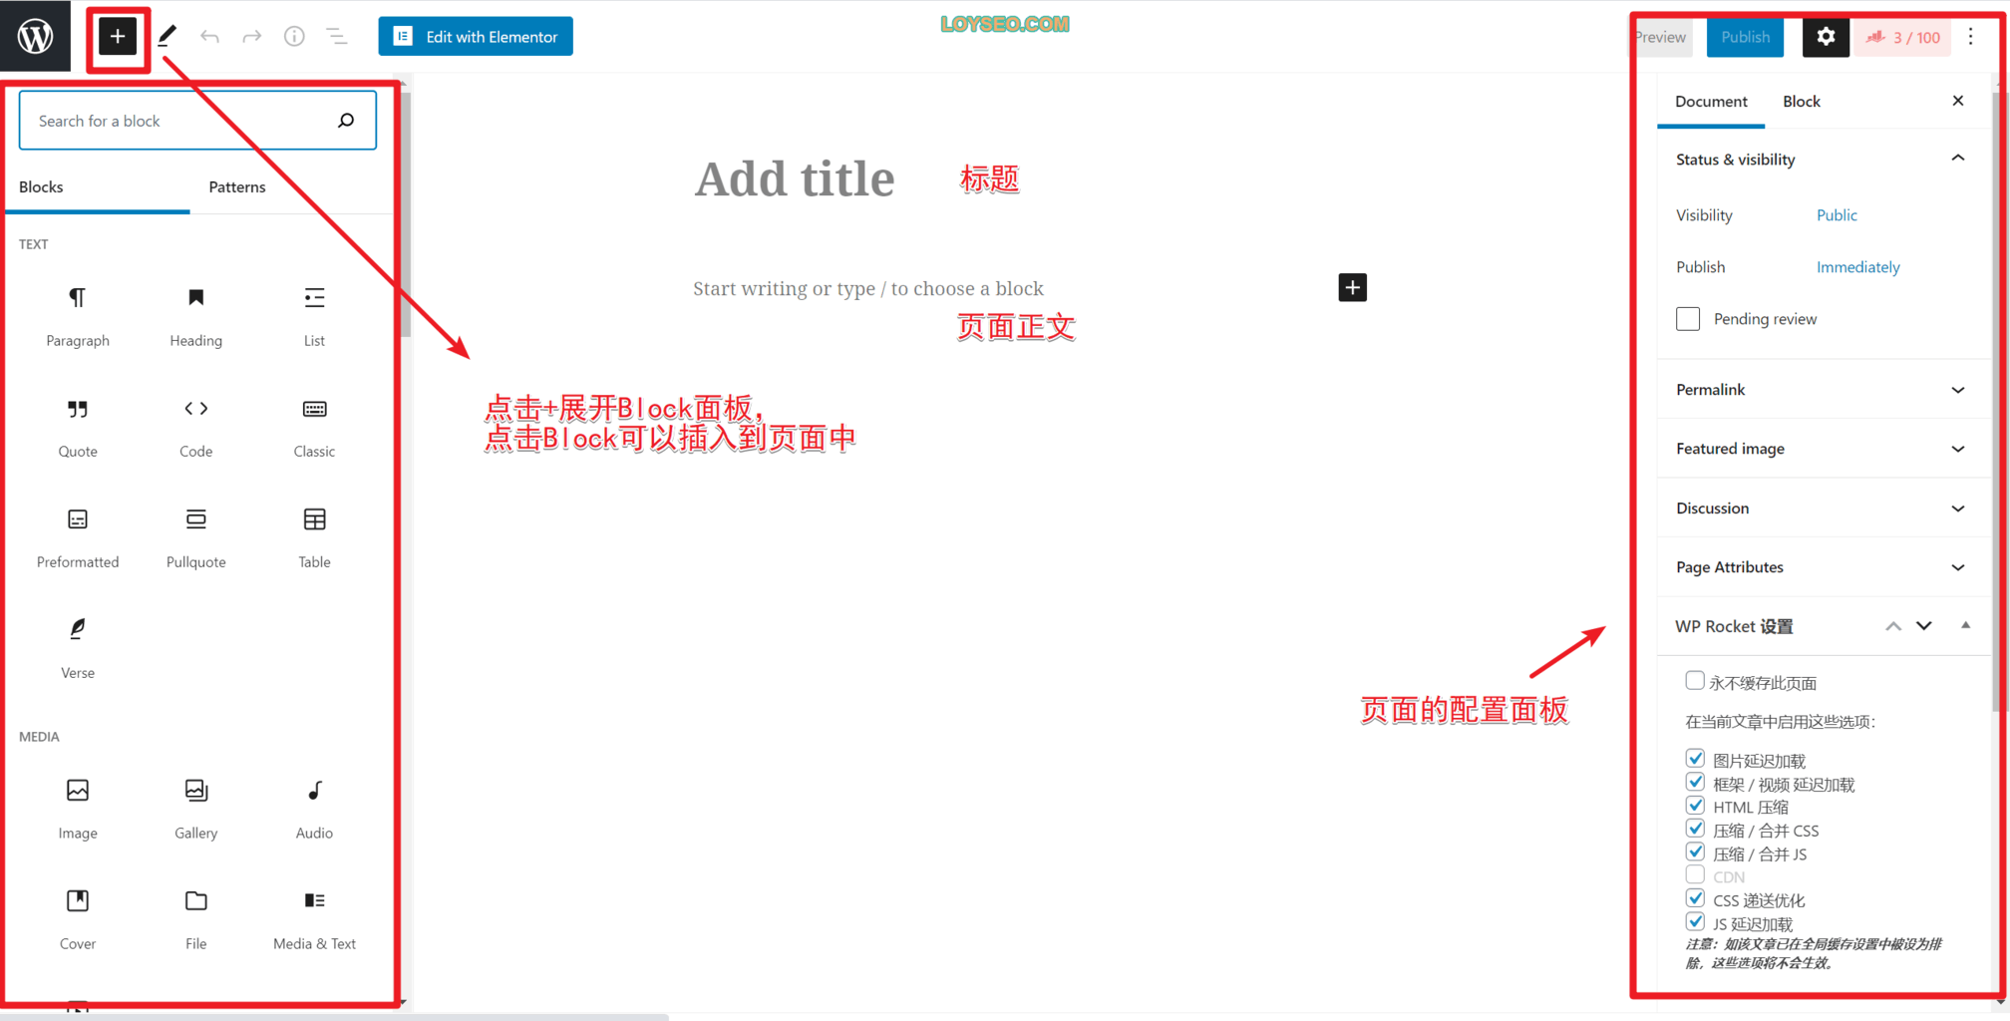Image resolution: width=2010 pixels, height=1021 pixels.
Task: Collapse the Status & visibility section
Action: pos(1823,160)
